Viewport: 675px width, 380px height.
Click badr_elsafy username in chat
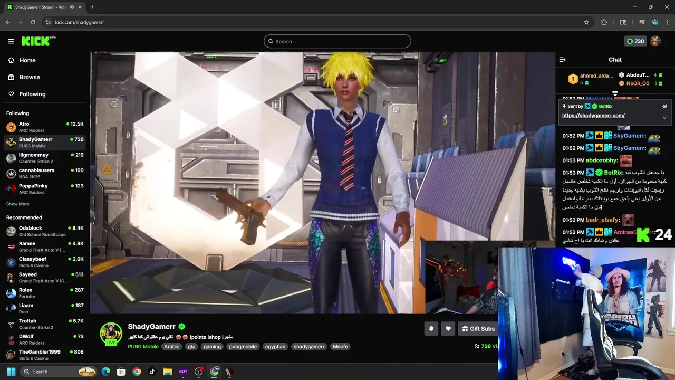pyautogui.click(x=602, y=220)
